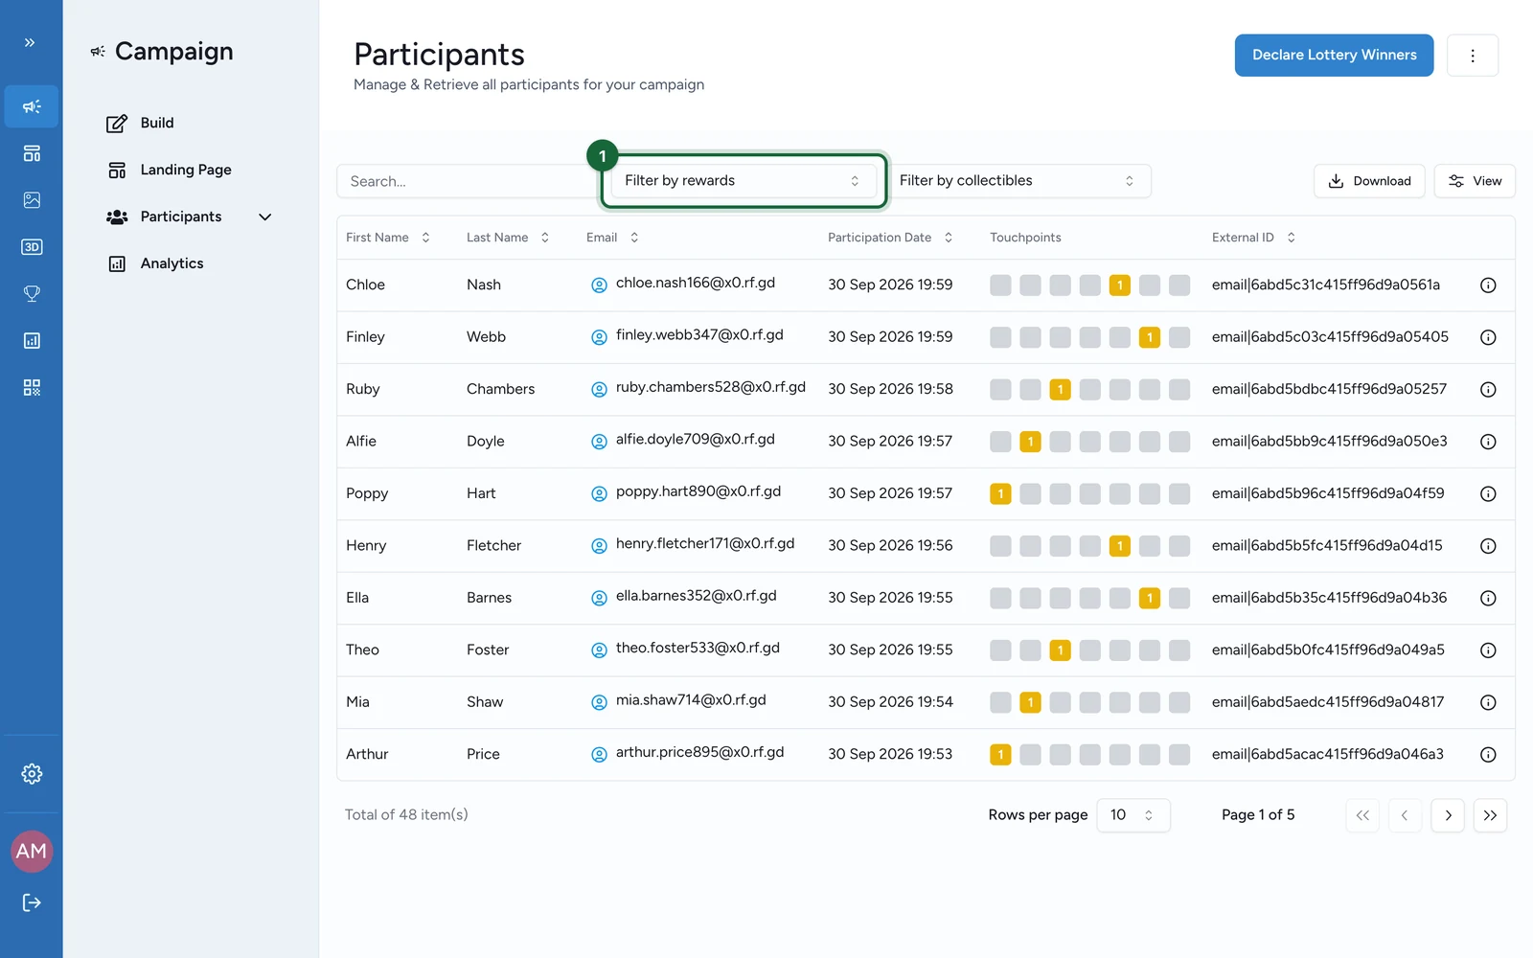Open the trophy rewards icon in sidebar
The height and width of the screenshot is (958, 1533).
pyautogui.click(x=32, y=294)
